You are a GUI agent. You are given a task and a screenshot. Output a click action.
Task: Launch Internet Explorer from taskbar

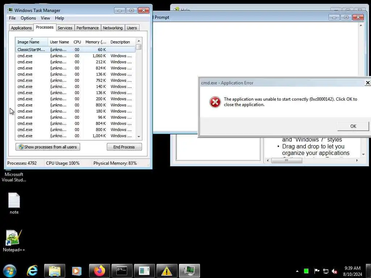pyautogui.click(x=32, y=271)
